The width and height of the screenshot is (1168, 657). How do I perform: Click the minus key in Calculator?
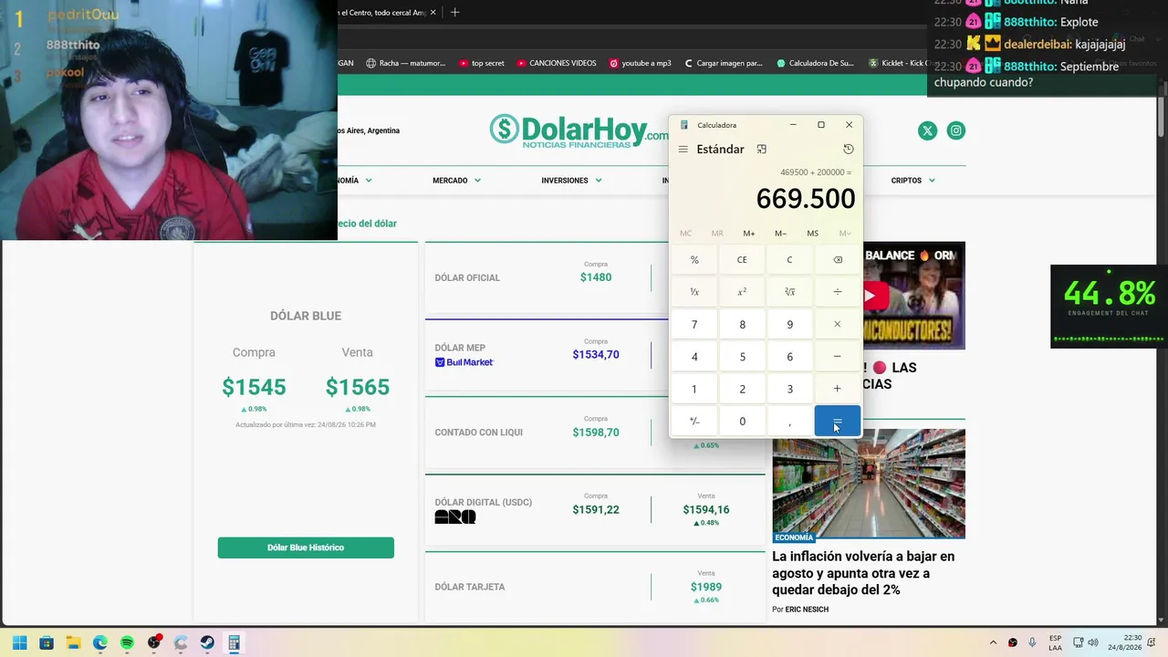tap(838, 357)
